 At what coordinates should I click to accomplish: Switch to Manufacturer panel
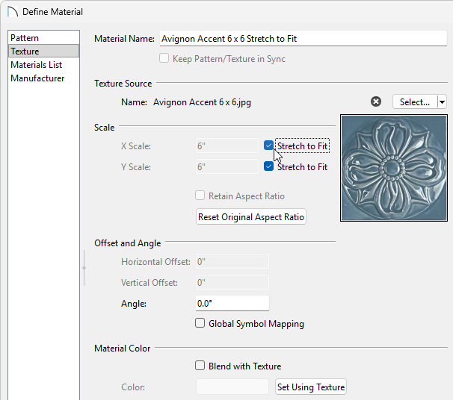[x=43, y=78]
